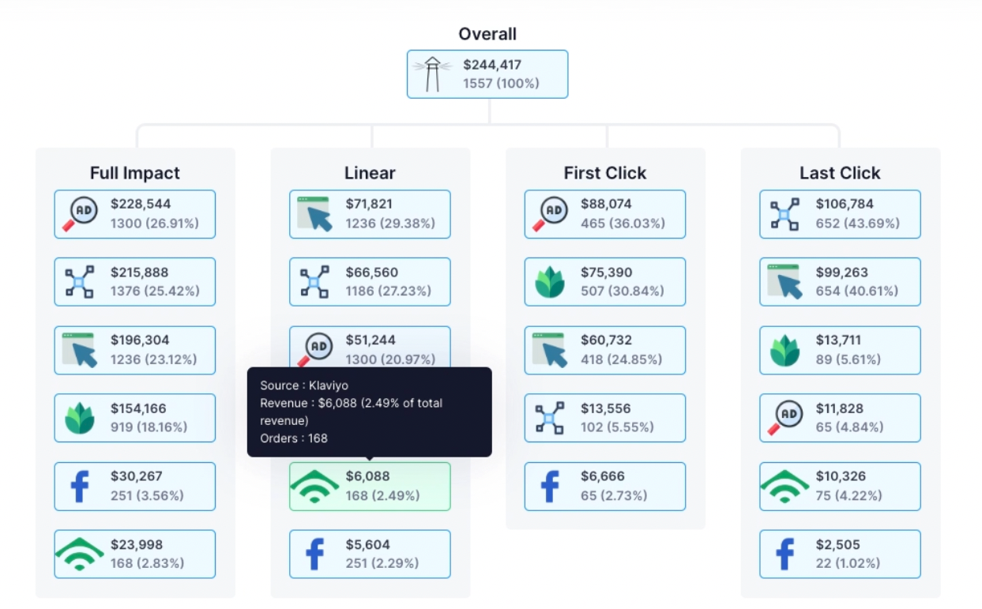Click the green lotus icon next to $154,166
Image resolution: width=982 pixels, height=609 pixels.
[x=80, y=418]
